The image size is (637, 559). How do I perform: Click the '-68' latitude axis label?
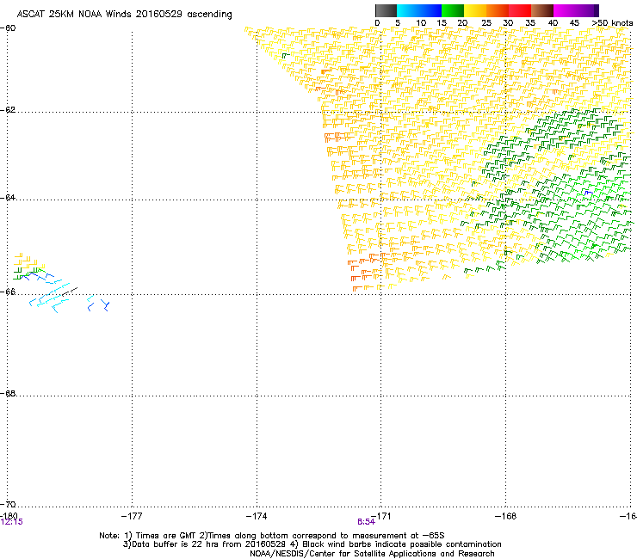pyautogui.click(x=8, y=394)
